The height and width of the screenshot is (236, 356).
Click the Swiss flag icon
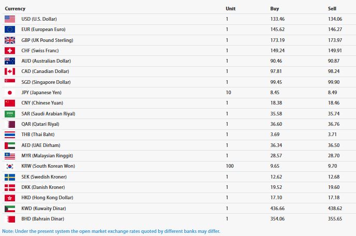pyautogui.click(x=10, y=51)
